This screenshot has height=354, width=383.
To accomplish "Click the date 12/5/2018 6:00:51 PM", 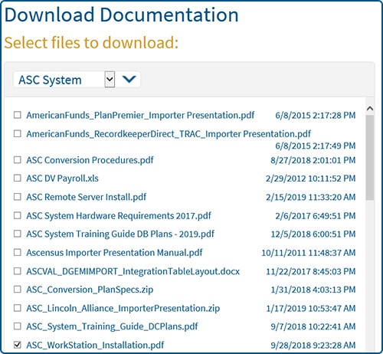I will tap(313, 234).
